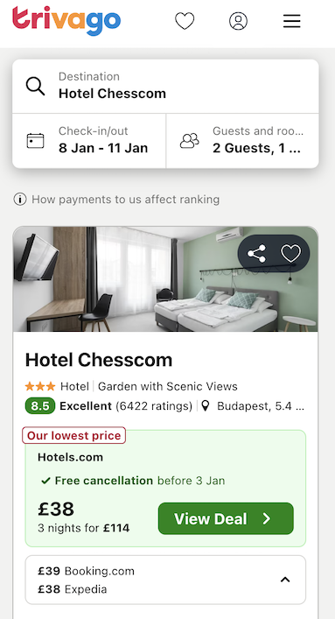Select the £39 Booking.com price option
Viewport: 335px width, 619px height.
(x=86, y=571)
